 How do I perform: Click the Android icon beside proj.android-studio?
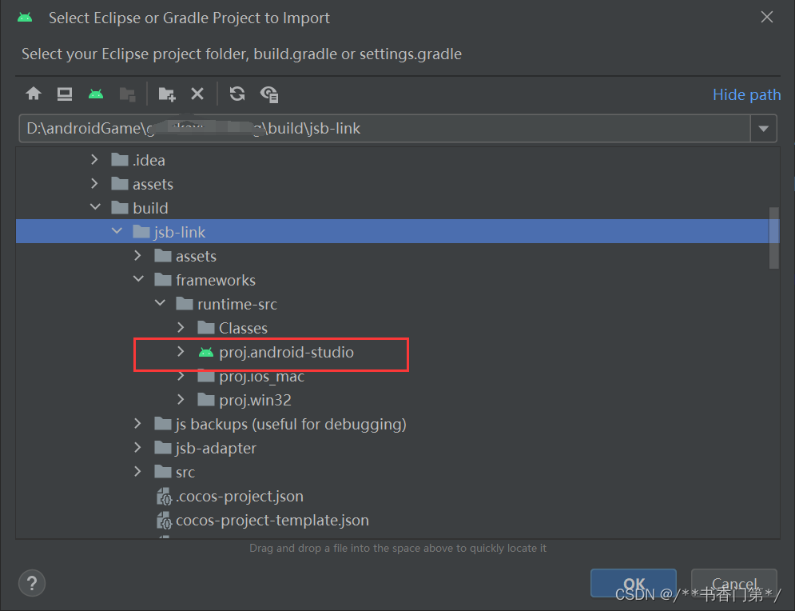coord(206,352)
